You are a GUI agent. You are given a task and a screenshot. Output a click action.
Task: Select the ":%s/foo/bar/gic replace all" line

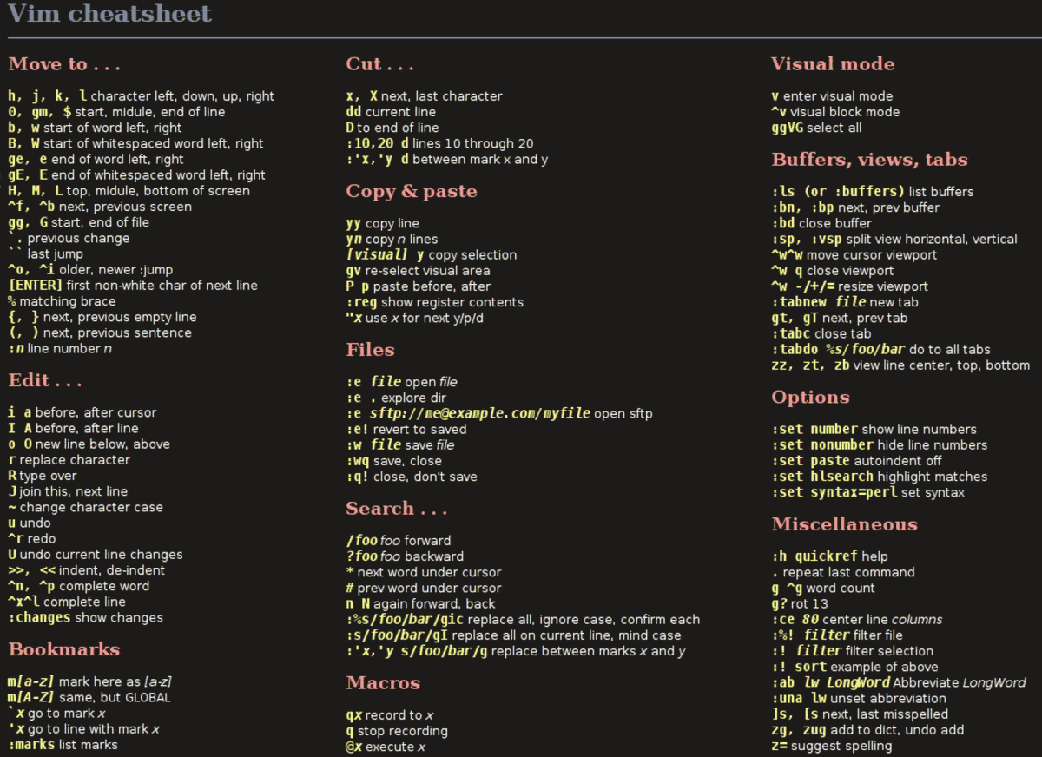click(x=523, y=619)
